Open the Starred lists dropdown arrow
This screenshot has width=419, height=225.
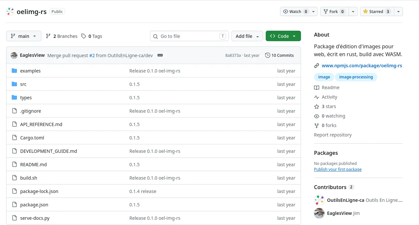coord(398,11)
